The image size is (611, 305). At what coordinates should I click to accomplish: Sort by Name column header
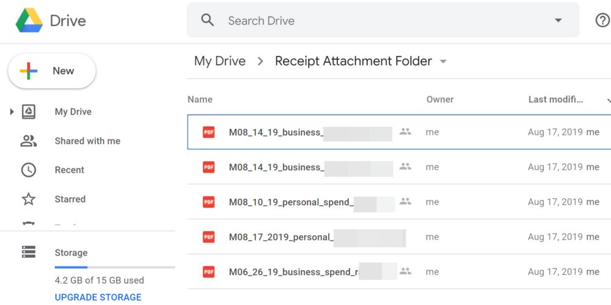click(x=200, y=99)
